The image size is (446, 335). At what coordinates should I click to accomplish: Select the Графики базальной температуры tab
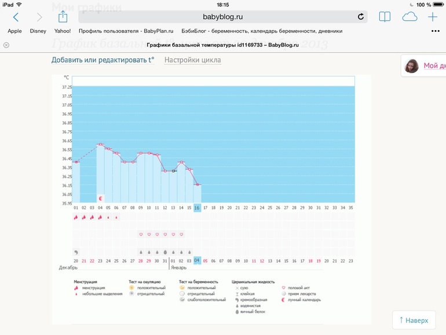coord(223,45)
